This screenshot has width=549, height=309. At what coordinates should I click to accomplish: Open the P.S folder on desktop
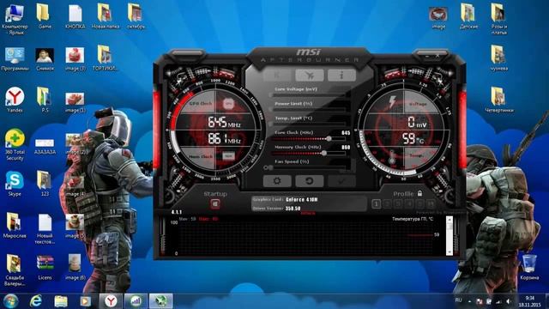[45, 100]
